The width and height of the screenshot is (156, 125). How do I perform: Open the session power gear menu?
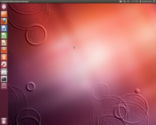154,1
